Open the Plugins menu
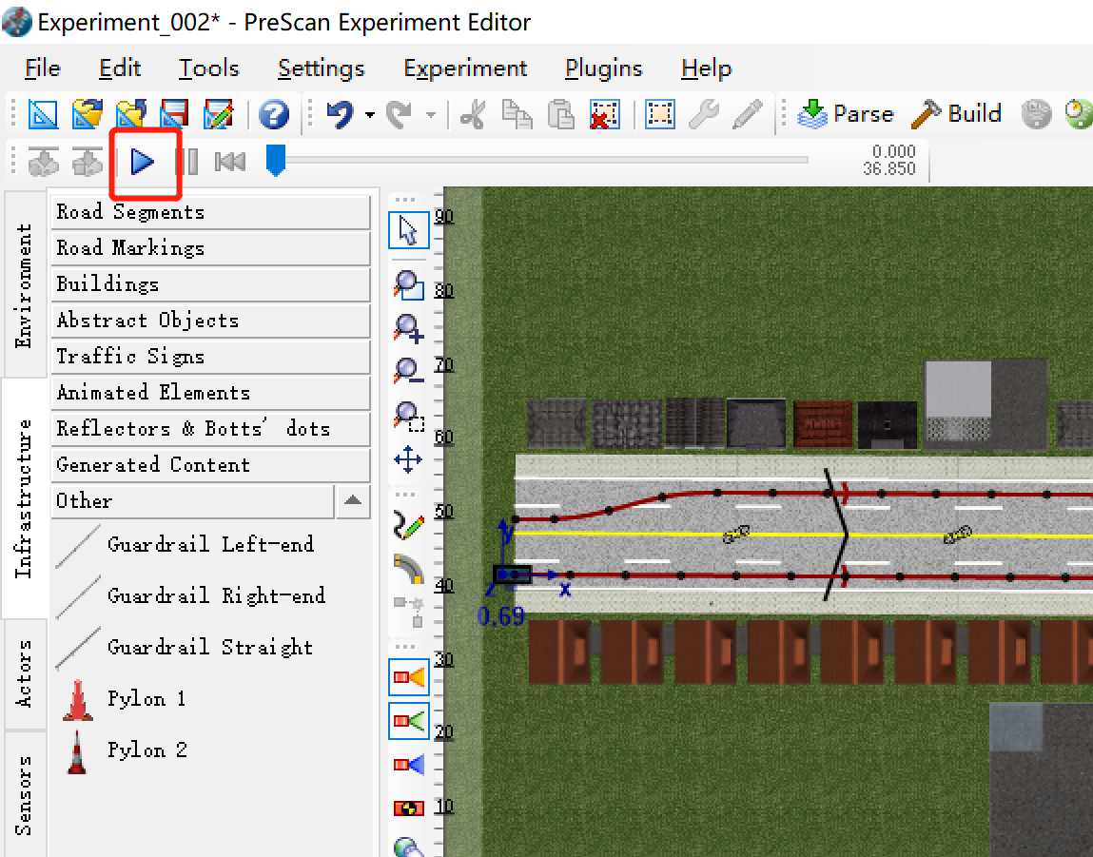 point(604,68)
